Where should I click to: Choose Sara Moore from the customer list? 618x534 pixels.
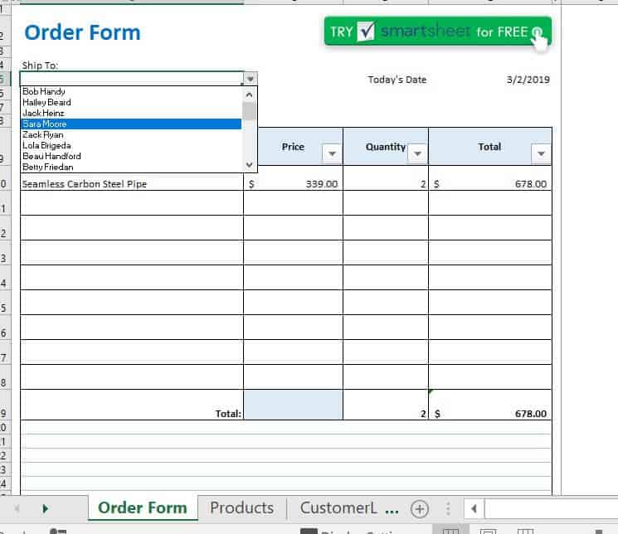(131, 124)
